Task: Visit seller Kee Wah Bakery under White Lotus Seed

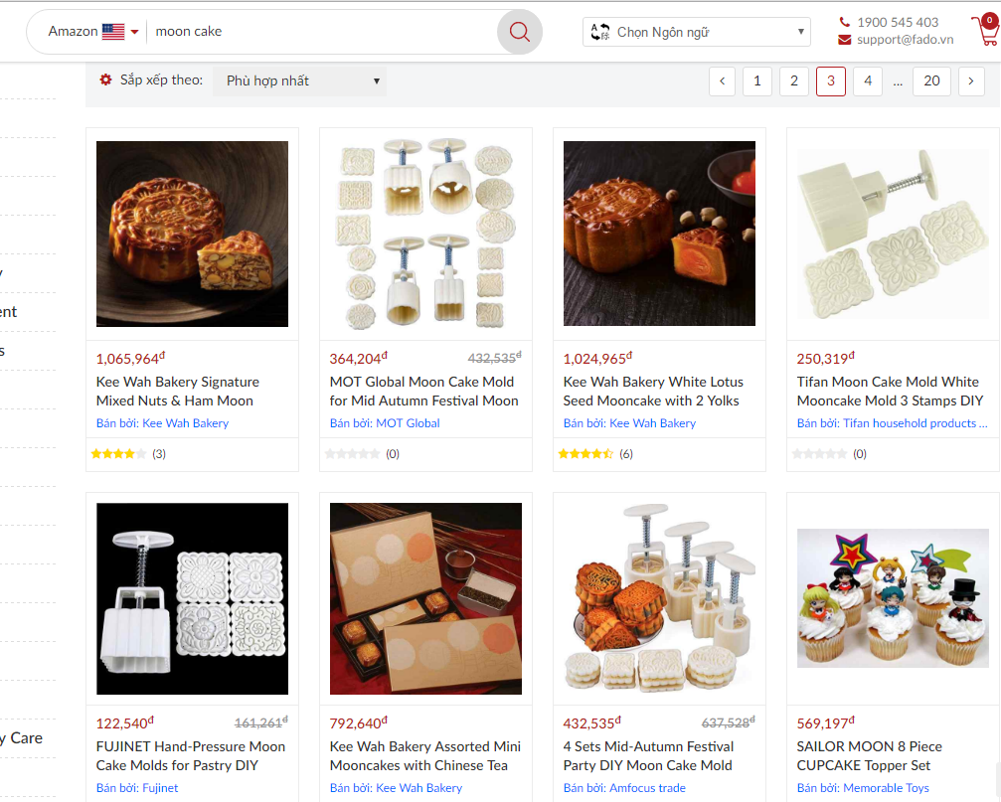Action: point(629,423)
